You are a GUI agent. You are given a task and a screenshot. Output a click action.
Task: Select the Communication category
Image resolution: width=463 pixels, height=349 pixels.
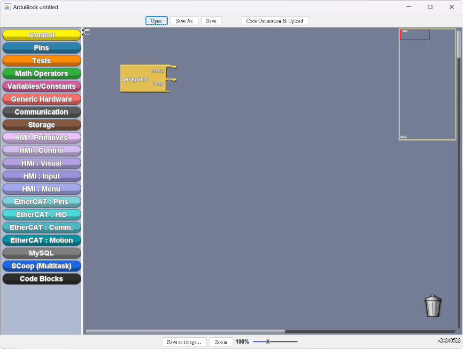pos(42,112)
